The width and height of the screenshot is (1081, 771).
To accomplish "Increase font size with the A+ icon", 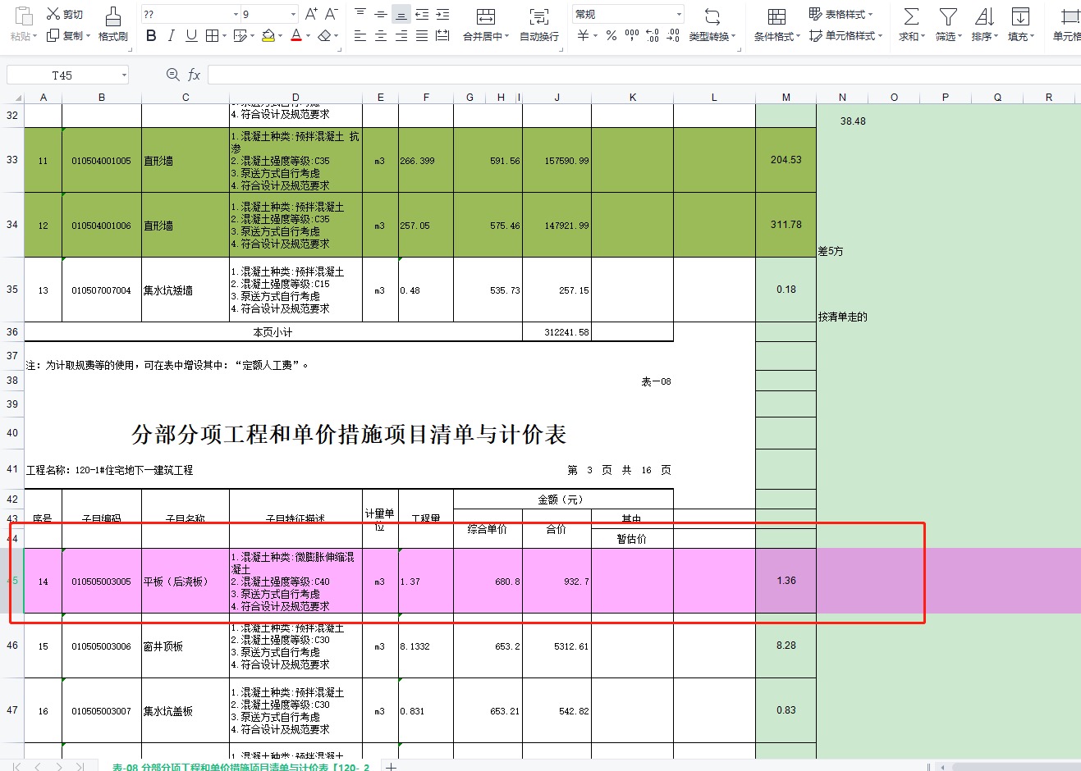I will [311, 14].
